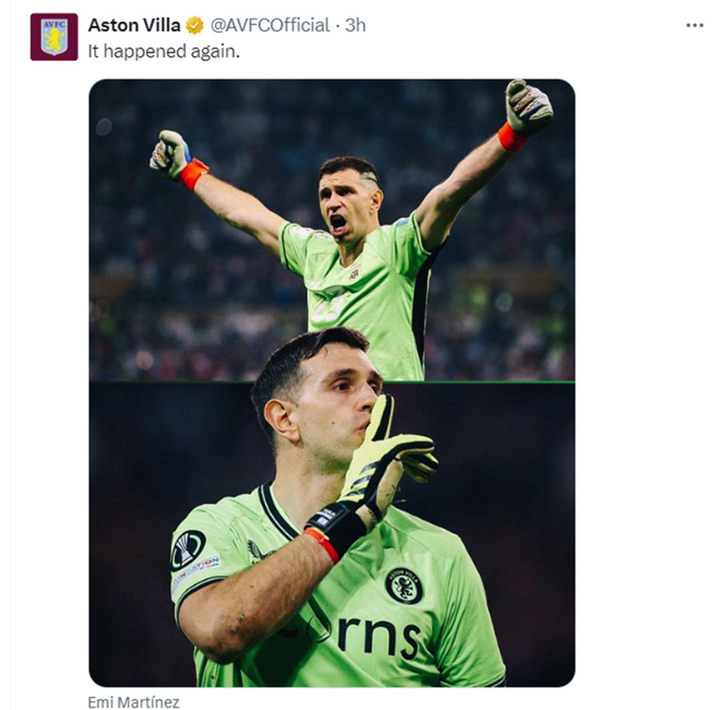This screenshot has width=725, height=710.
Task: Click the "3h" tweet timestamp
Action: point(356,25)
